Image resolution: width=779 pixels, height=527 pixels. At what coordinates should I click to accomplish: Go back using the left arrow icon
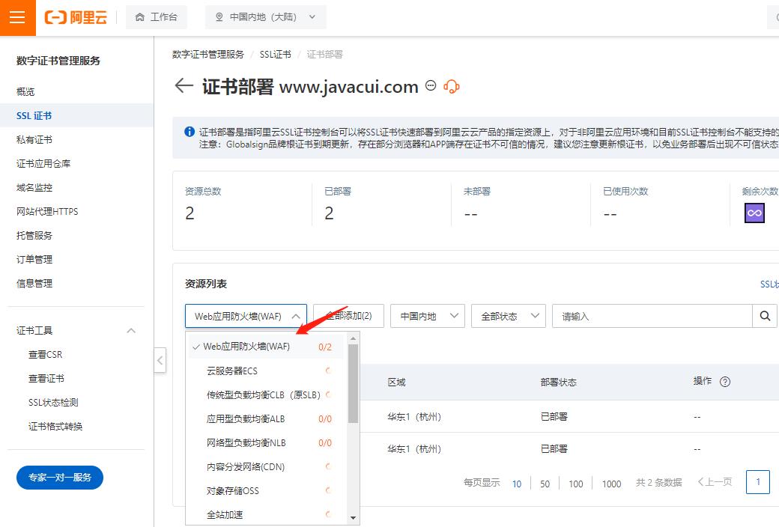[x=184, y=85]
